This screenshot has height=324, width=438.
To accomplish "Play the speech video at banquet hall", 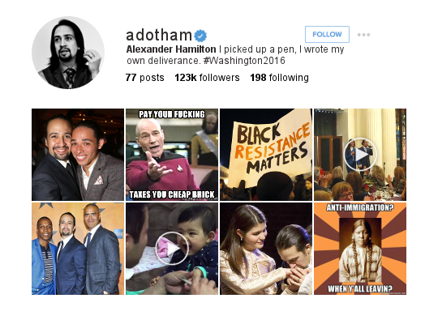I will coord(360,155).
